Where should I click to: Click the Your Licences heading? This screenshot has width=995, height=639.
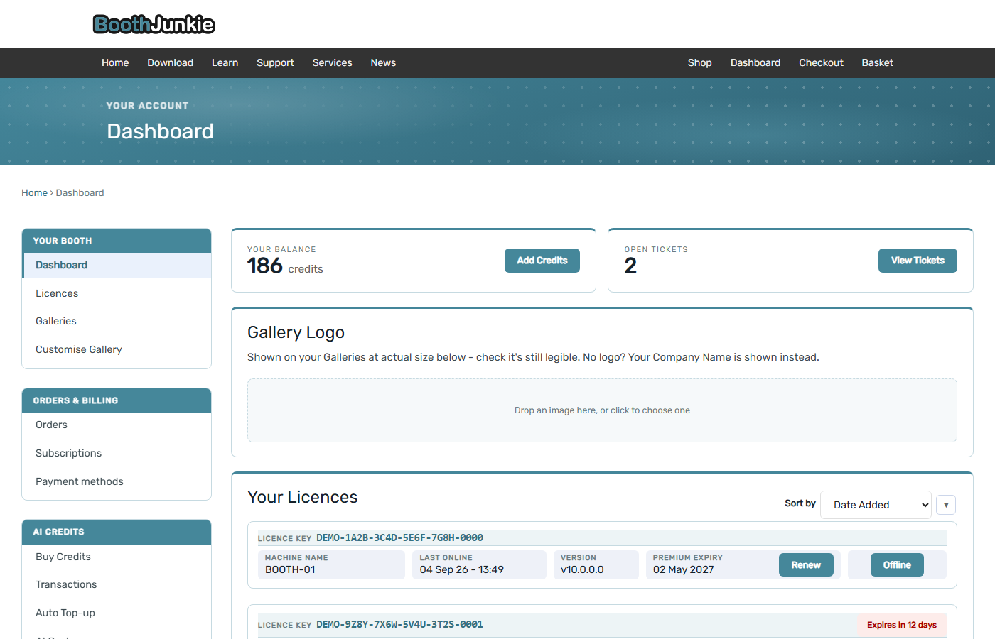(302, 497)
